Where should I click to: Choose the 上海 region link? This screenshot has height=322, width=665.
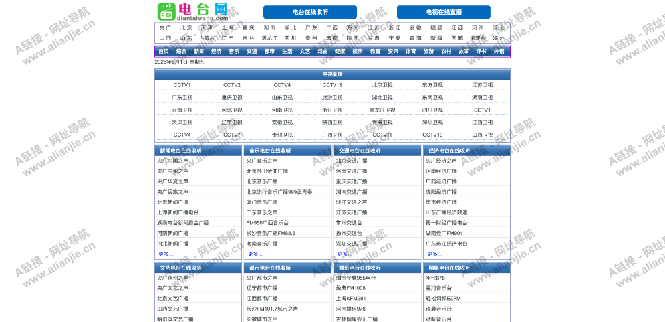coord(227,28)
